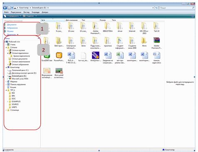
Task: Open the Редагування menu
Action: coord(16,12)
